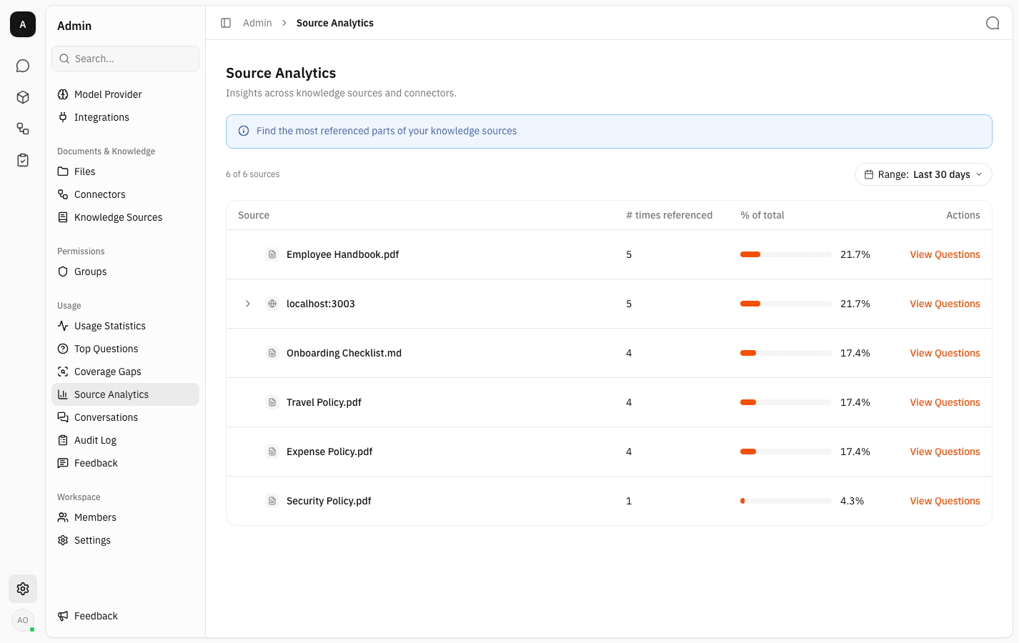Open workspace Settings in sidebar
The image size is (1029, 643).
(125, 540)
